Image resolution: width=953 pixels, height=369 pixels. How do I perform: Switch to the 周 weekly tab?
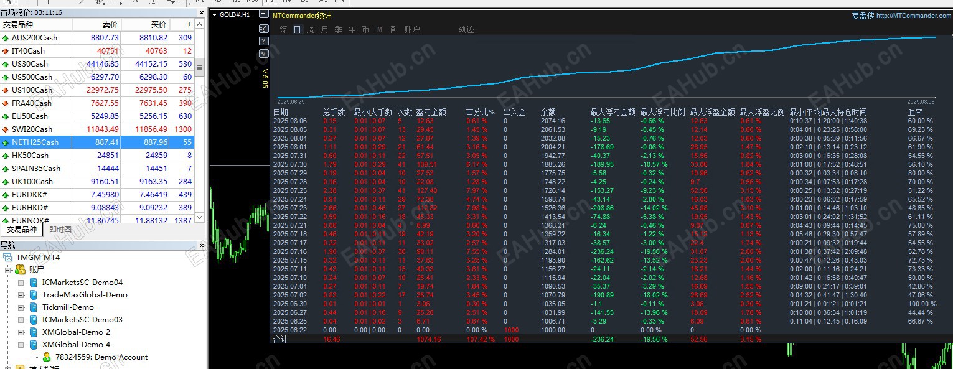311,29
